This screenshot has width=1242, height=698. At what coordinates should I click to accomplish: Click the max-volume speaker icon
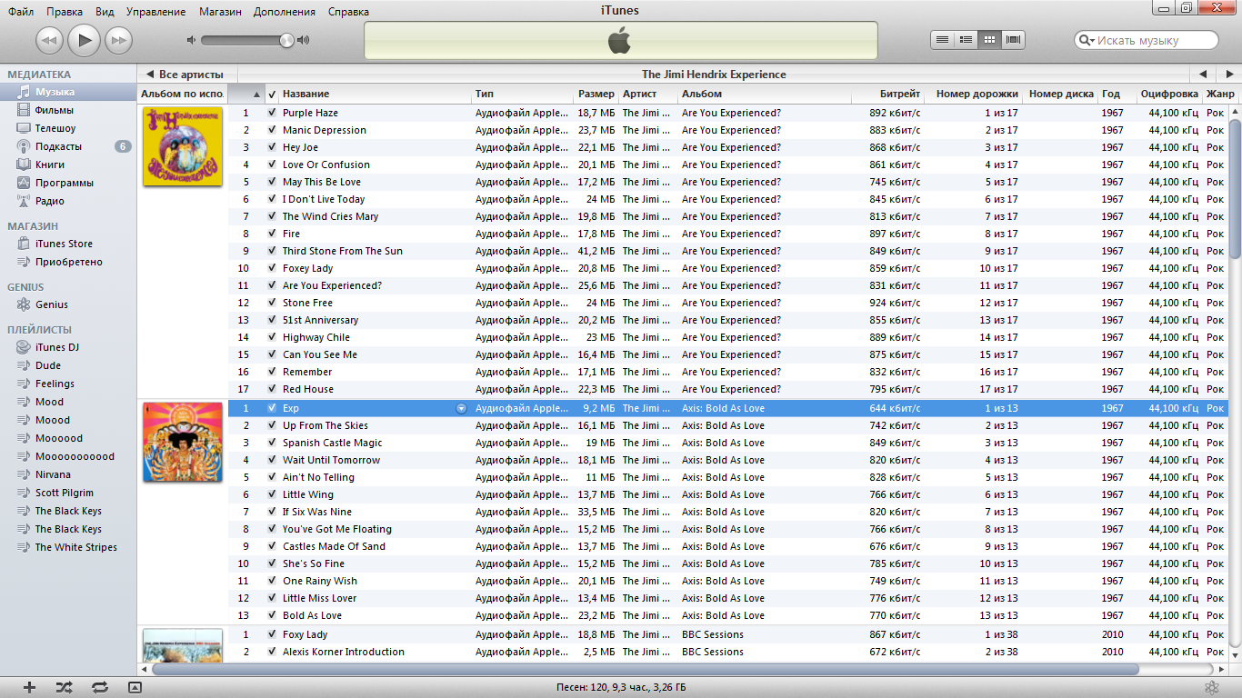click(303, 40)
